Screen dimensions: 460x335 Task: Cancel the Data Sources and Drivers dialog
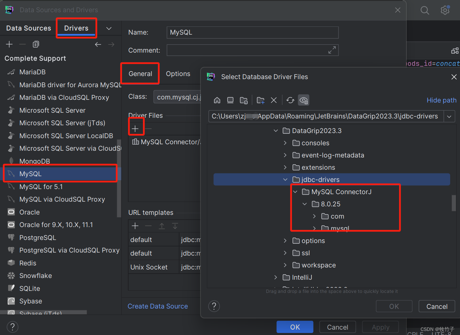pyautogui.click(x=338, y=327)
